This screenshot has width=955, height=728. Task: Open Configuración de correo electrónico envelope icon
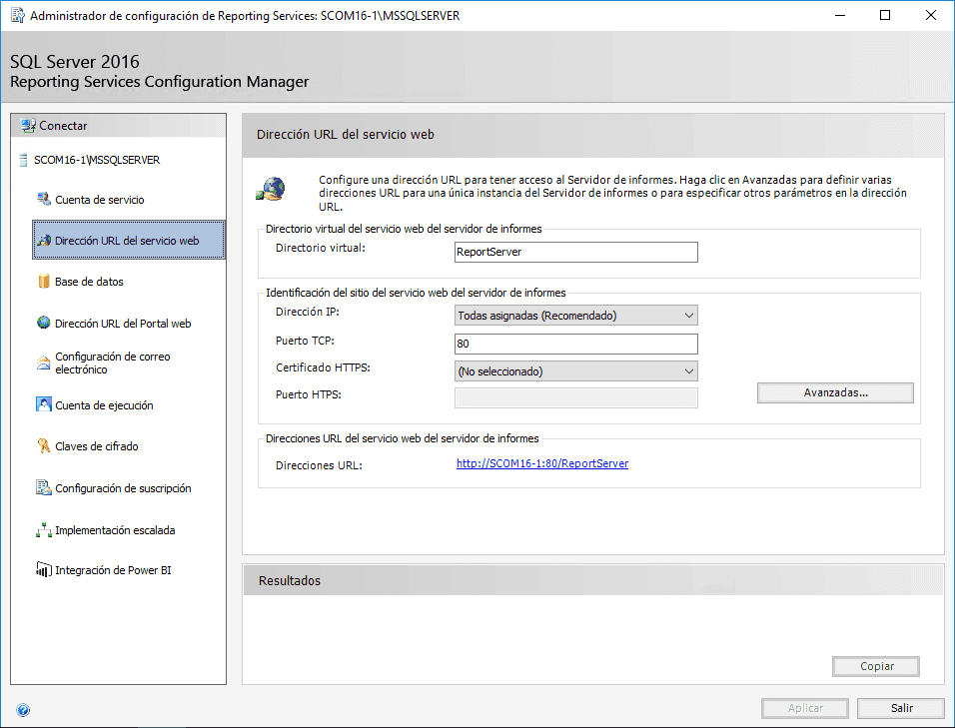[43, 363]
